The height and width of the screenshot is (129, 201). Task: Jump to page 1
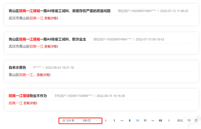tap(114, 121)
